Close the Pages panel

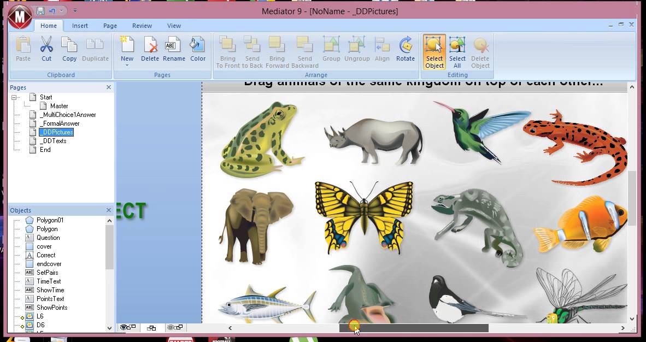109,87
